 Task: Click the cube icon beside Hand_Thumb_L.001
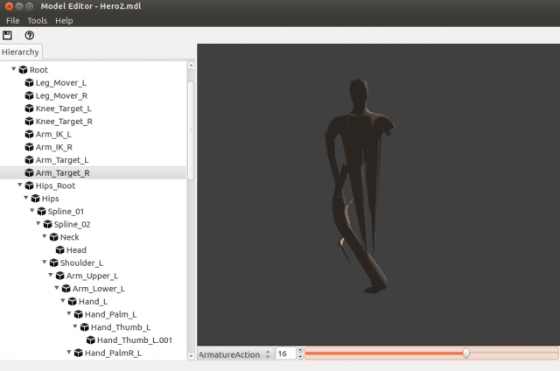pos(90,340)
